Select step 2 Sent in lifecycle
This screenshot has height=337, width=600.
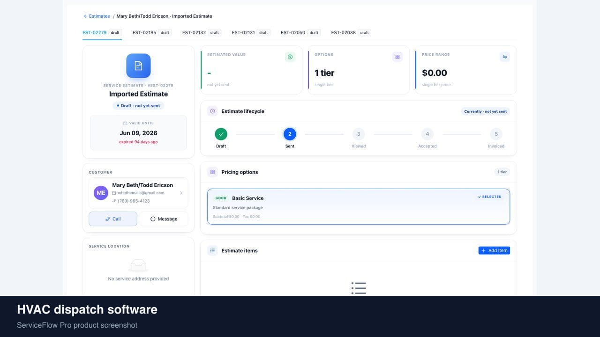coord(290,134)
